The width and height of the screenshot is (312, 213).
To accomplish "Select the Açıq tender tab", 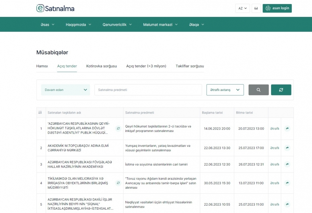I will tap(67, 66).
